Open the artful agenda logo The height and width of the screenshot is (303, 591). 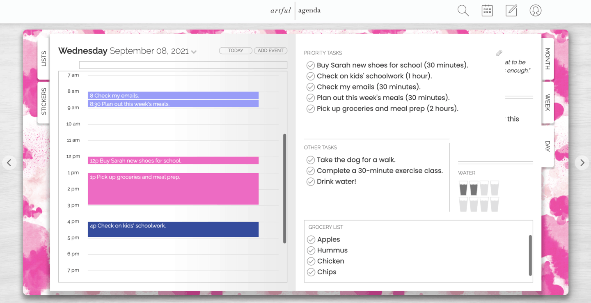click(295, 11)
